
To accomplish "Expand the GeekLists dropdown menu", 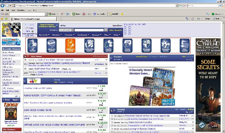I will tap(83, 35).
